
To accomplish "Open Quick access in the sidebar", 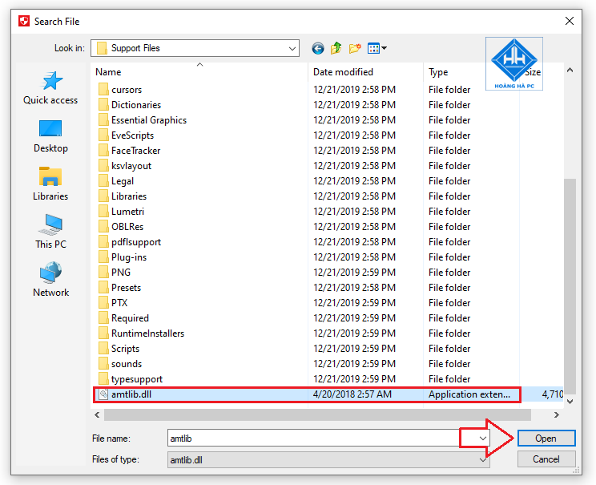I will (50, 88).
